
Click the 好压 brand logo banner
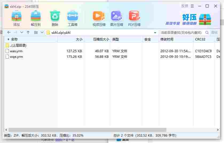pos(188,19)
